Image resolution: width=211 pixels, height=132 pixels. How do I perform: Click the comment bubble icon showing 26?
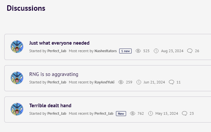pyautogui.click(x=190, y=51)
